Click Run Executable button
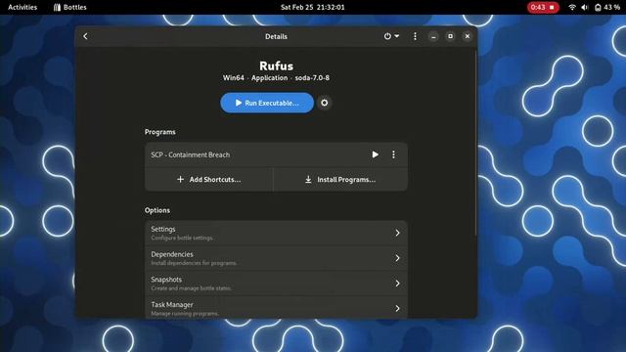The image size is (626, 352). [267, 103]
